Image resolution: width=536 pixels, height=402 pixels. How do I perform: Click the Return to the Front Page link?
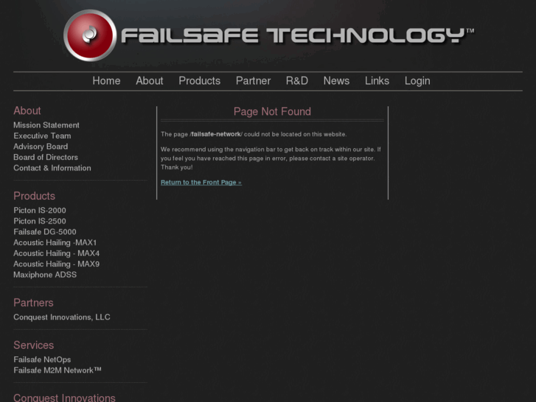pos(201,182)
